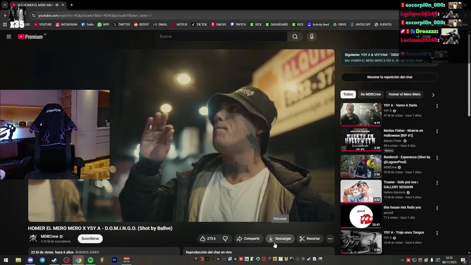
Task: Click the search magnifier button
Action: [295, 36]
